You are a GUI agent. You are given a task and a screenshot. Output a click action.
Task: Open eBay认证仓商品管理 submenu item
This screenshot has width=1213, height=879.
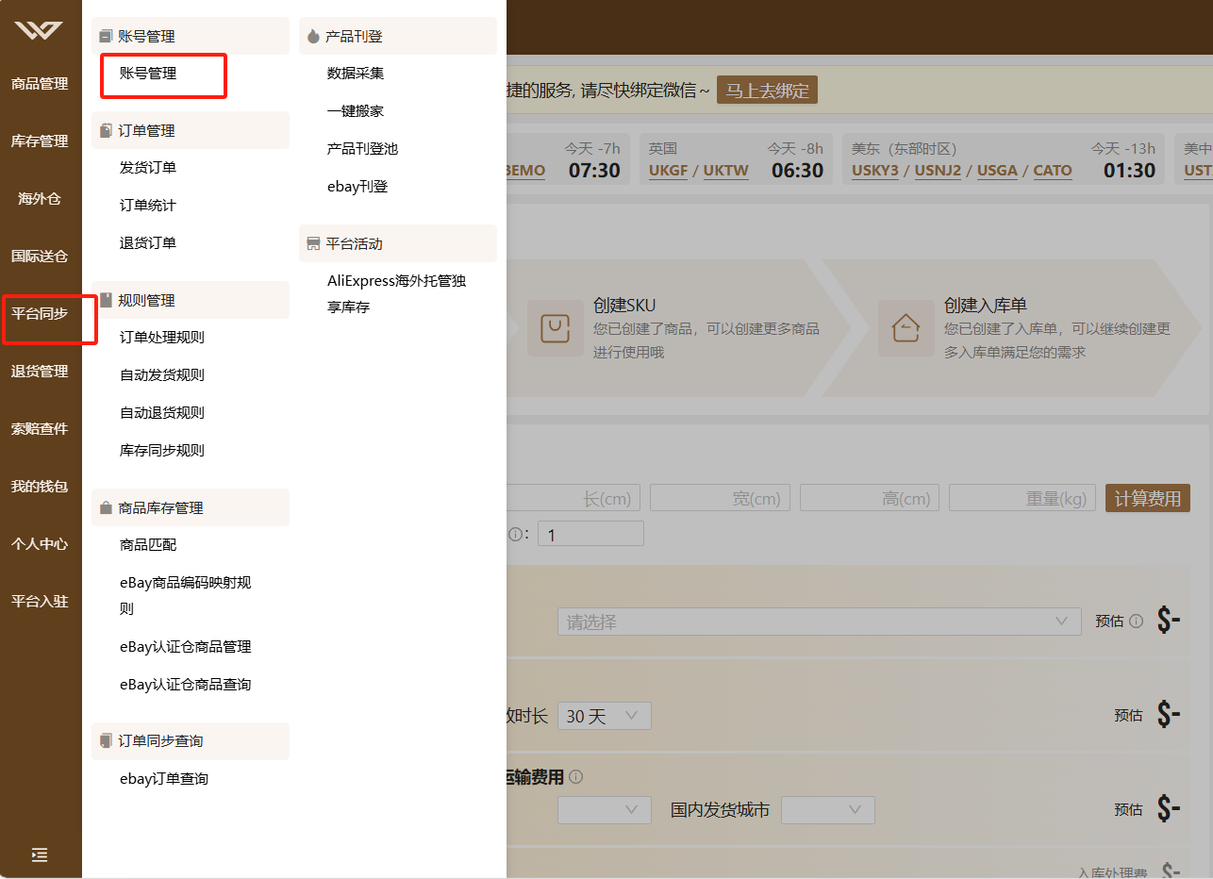click(186, 647)
